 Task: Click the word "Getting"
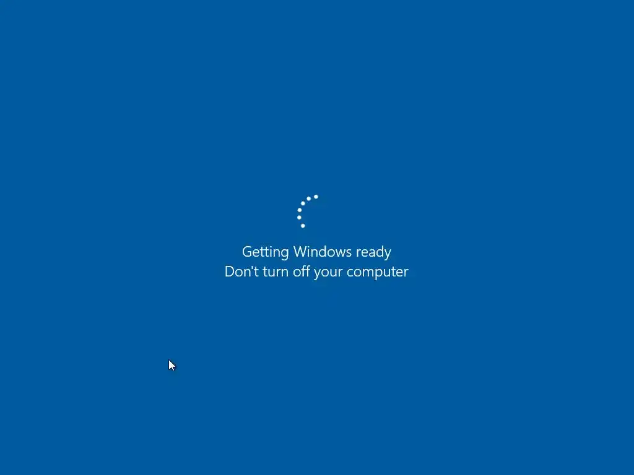pos(265,252)
